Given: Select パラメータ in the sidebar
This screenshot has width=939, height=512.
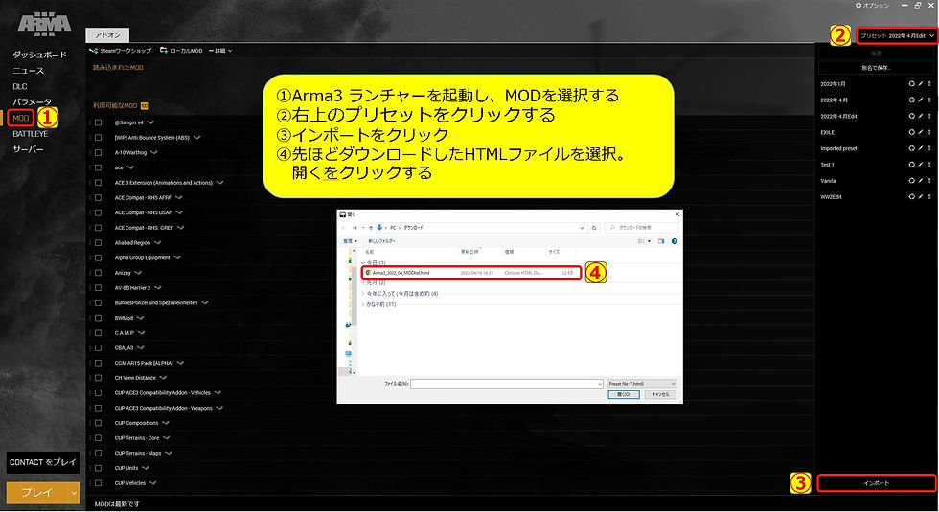Looking at the screenshot, I should 33,101.
